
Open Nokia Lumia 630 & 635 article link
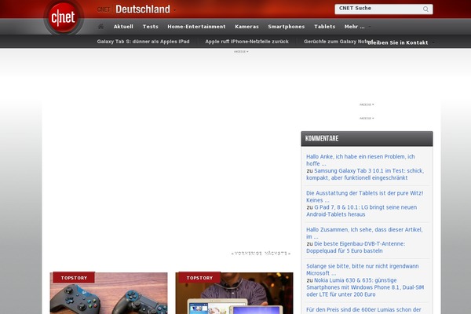pos(365,287)
